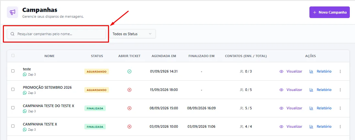Viewport: 355px width, 140px height.
Task: Focus the Pesquisar campanhas pelo nome field
Action: tap(56, 34)
